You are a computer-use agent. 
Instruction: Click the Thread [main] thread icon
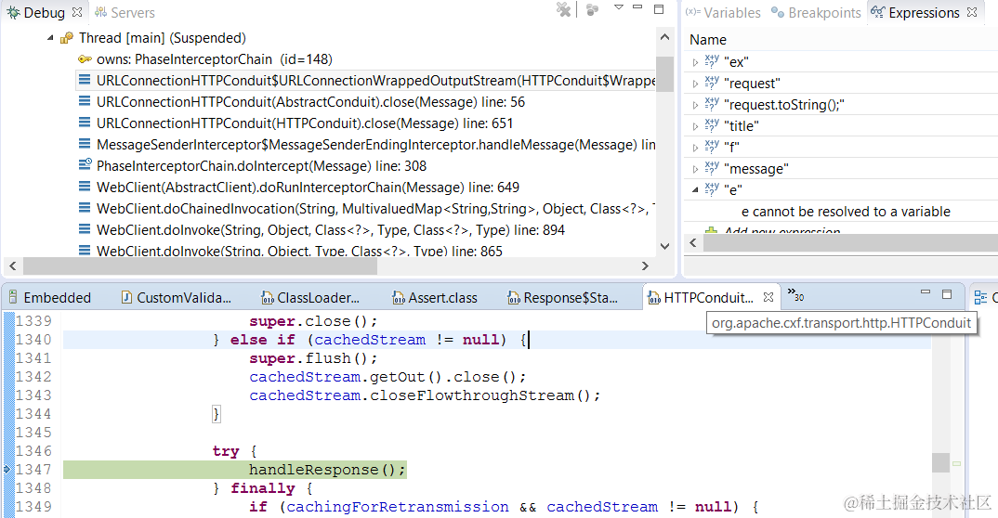pyautogui.click(x=66, y=38)
